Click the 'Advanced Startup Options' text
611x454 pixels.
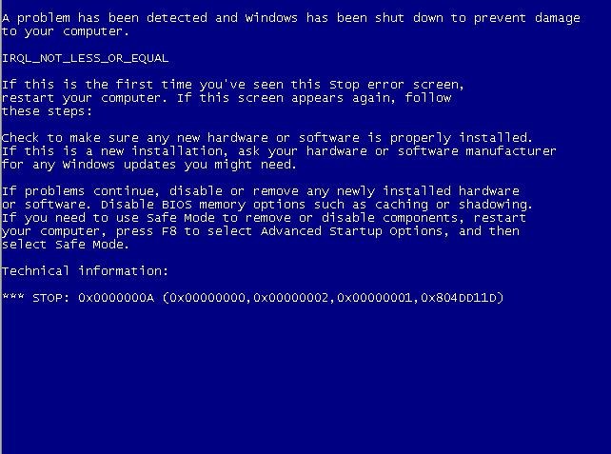point(351,231)
